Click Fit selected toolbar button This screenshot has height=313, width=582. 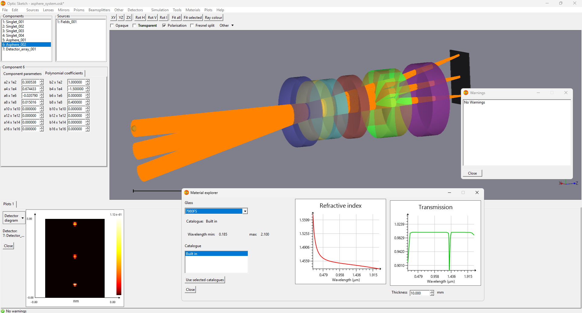click(x=193, y=18)
